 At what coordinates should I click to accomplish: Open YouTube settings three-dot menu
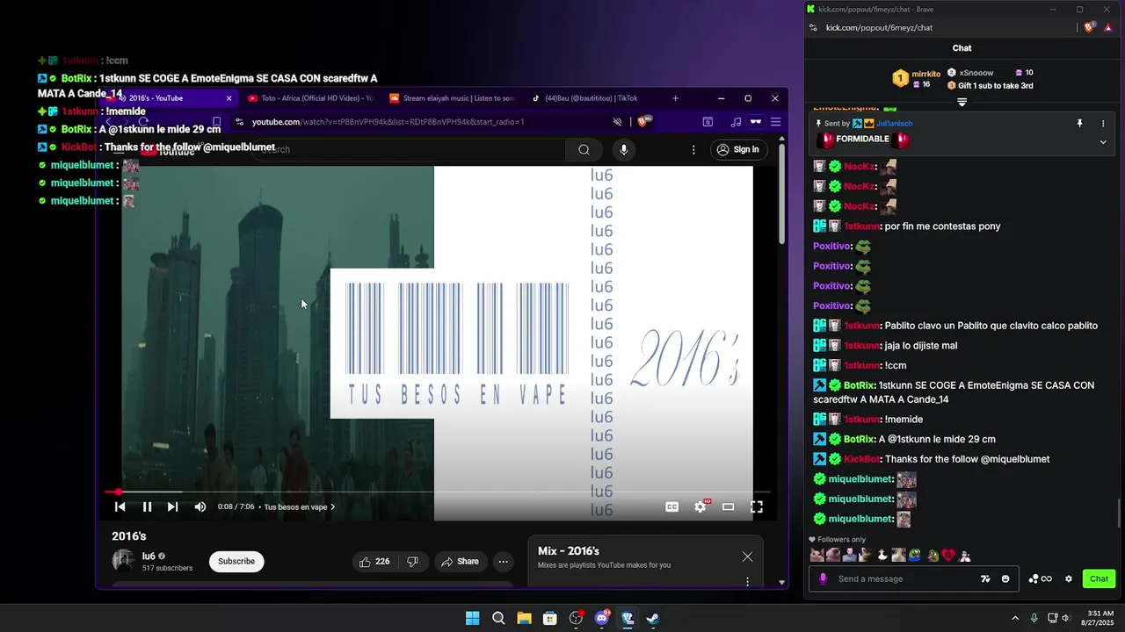click(693, 149)
